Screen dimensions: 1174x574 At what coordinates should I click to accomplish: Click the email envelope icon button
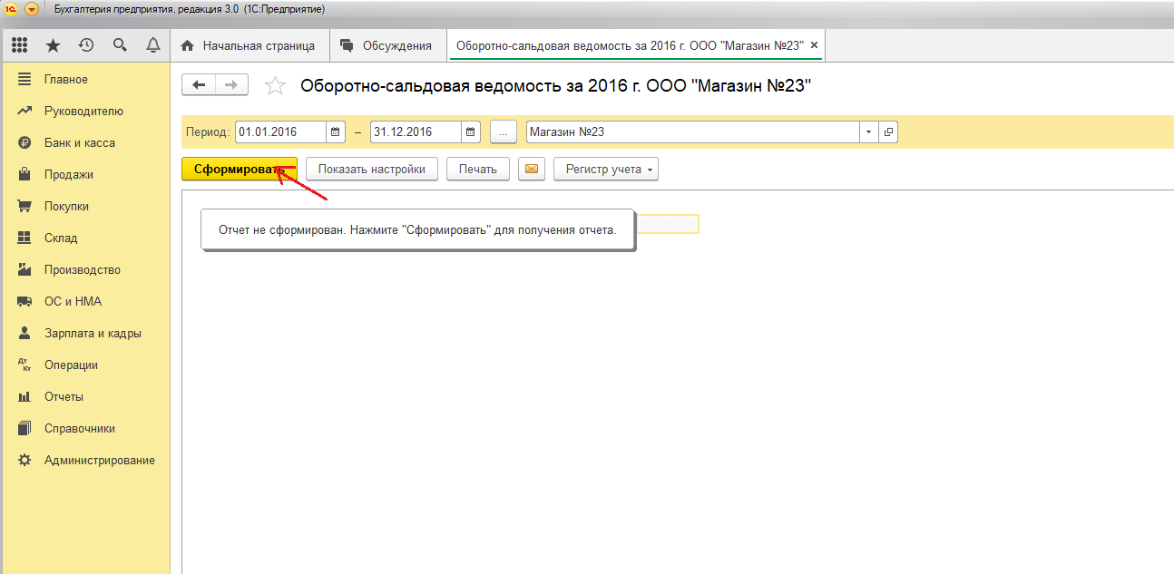point(532,169)
